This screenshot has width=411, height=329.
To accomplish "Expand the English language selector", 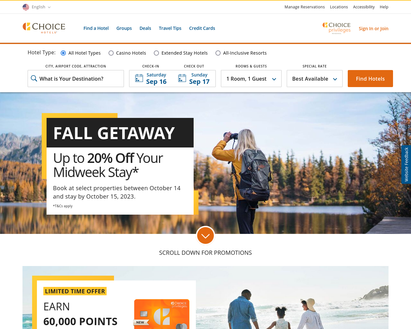I will point(37,7).
